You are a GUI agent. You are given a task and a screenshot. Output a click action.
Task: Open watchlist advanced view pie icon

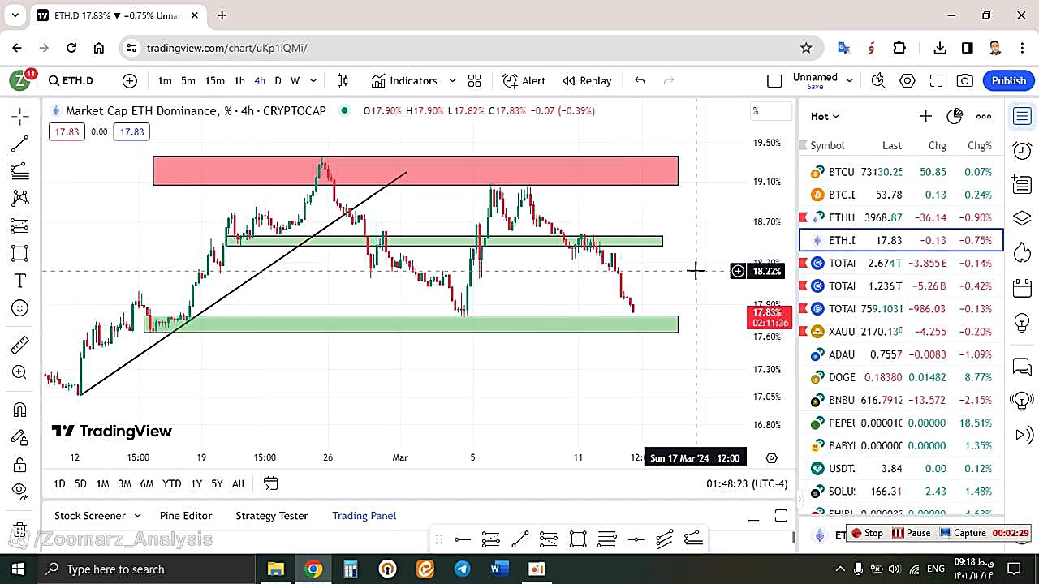pyautogui.click(x=955, y=116)
